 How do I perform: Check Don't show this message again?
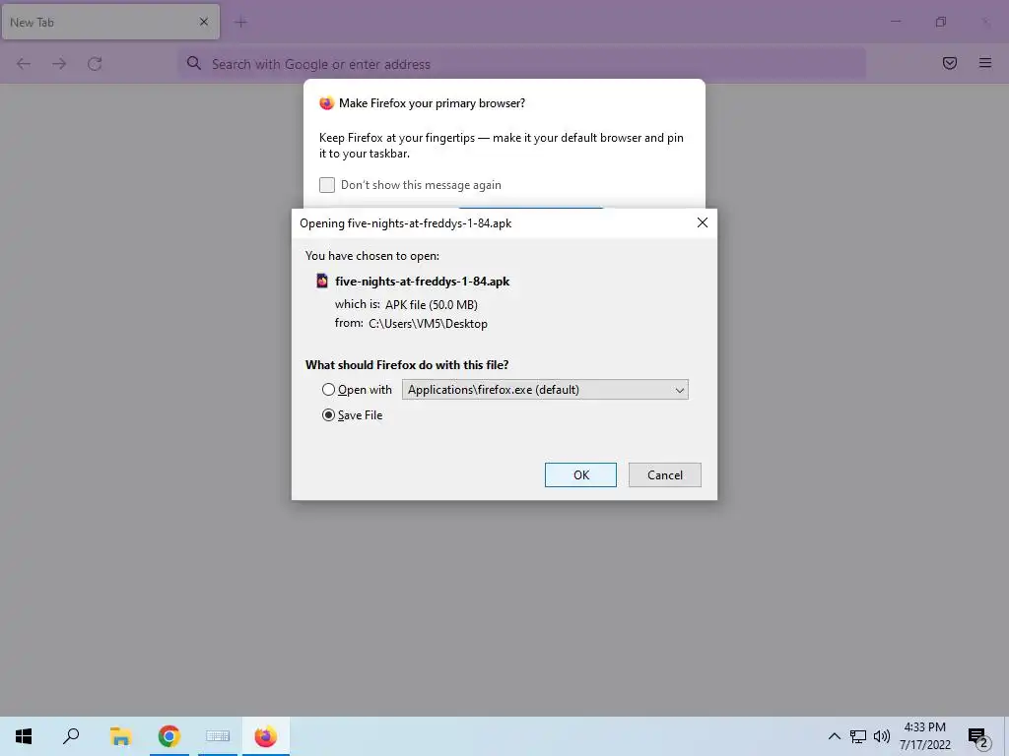[x=327, y=185]
